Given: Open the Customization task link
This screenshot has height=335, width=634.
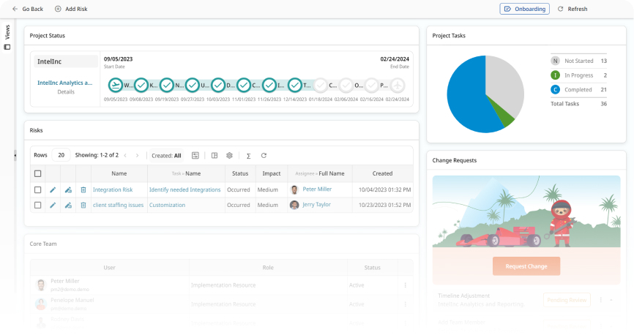Looking at the screenshot, I should pyautogui.click(x=167, y=205).
